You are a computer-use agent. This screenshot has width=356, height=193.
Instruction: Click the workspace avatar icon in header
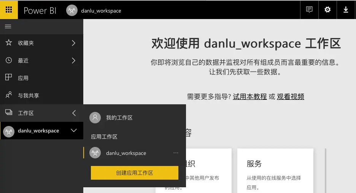(72, 11)
